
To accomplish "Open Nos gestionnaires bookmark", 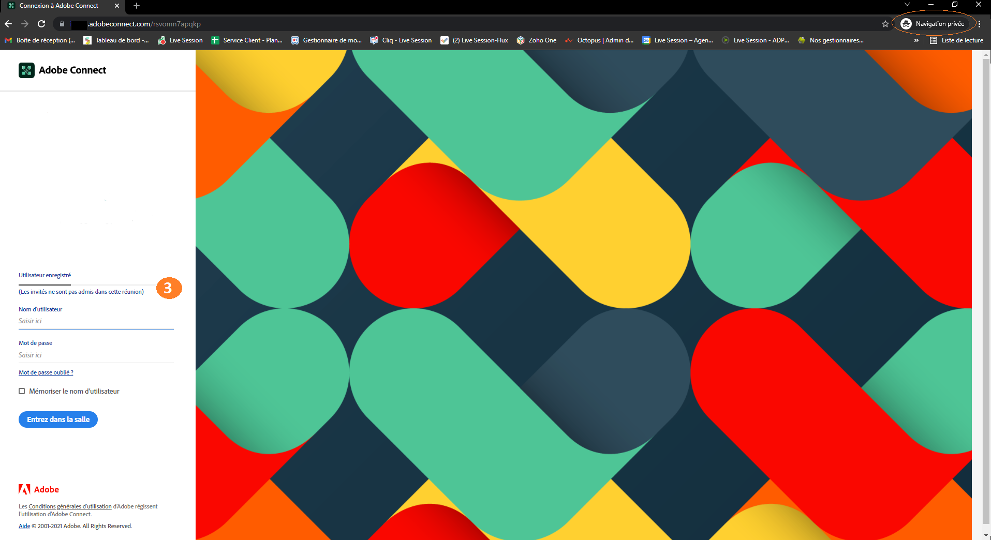I will pyautogui.click(x=831, y=40).
